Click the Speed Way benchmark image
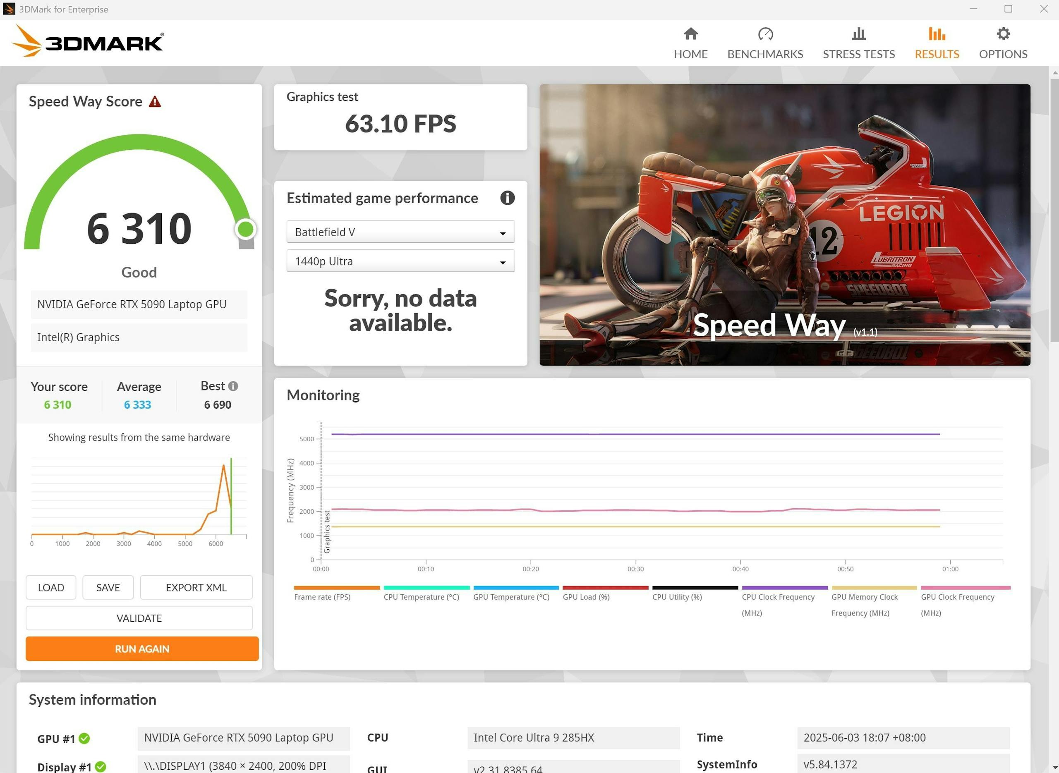 click(785, 225)
